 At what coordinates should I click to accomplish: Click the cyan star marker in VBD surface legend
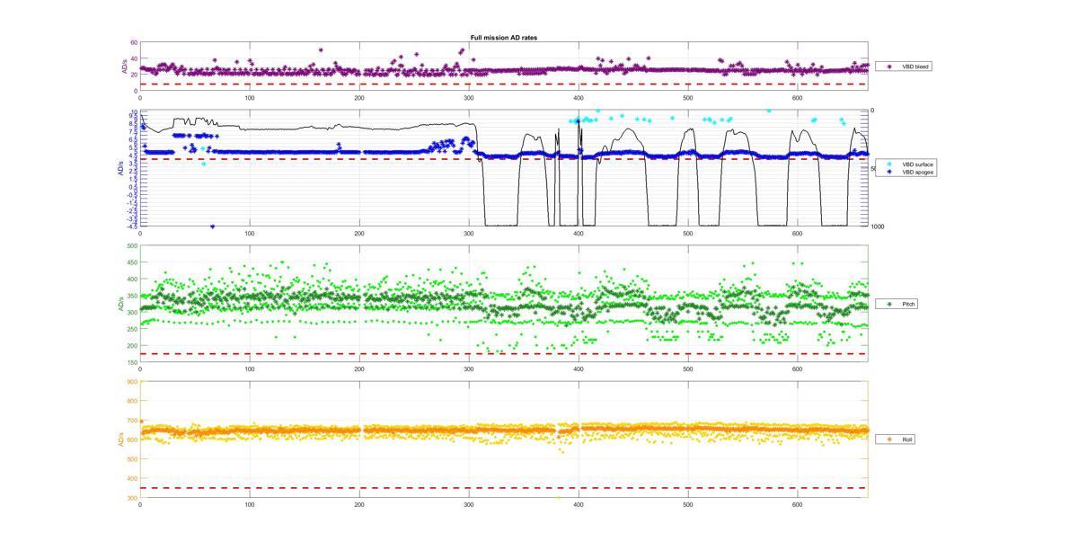pos(890,164)
